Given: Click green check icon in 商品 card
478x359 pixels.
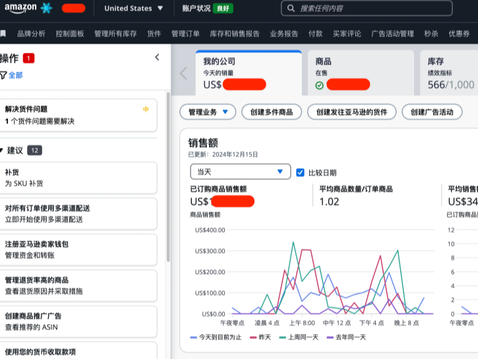Looking at the screenshot, I should pos(319,85).
